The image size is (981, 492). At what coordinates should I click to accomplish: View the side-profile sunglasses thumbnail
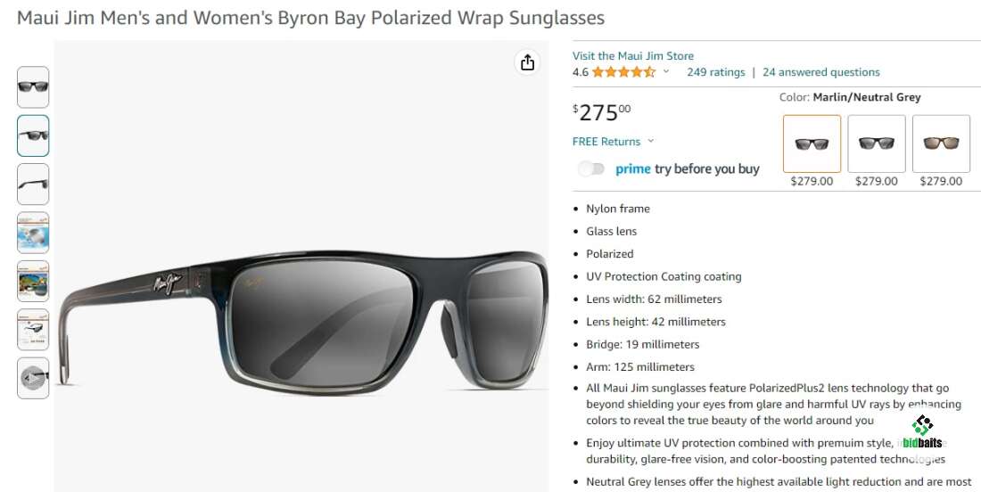point(33,184)
